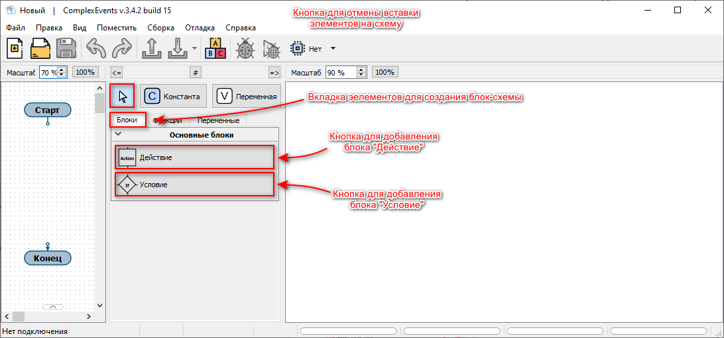Open the Нет device dropdown

[x=333, y=48]
